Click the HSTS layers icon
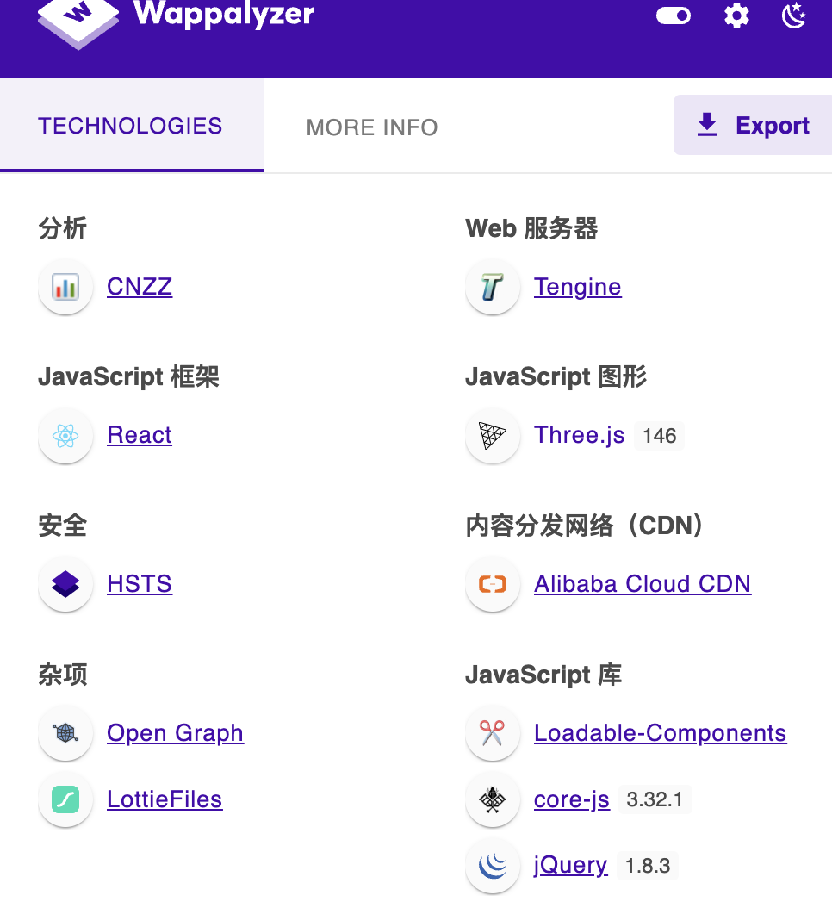832x908 pixels. [x=65, y=584]
